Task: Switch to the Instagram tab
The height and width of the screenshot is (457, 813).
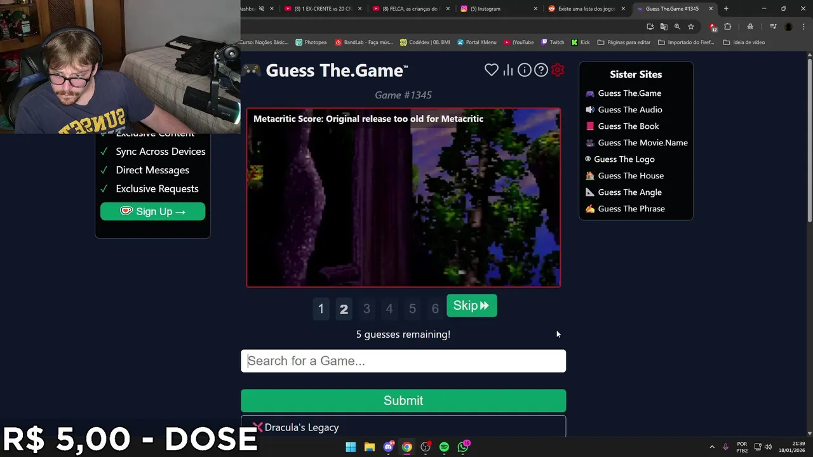Action: tap(500, 9)
